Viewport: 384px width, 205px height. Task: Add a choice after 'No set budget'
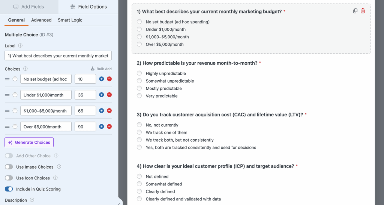[x=101, y=79]
